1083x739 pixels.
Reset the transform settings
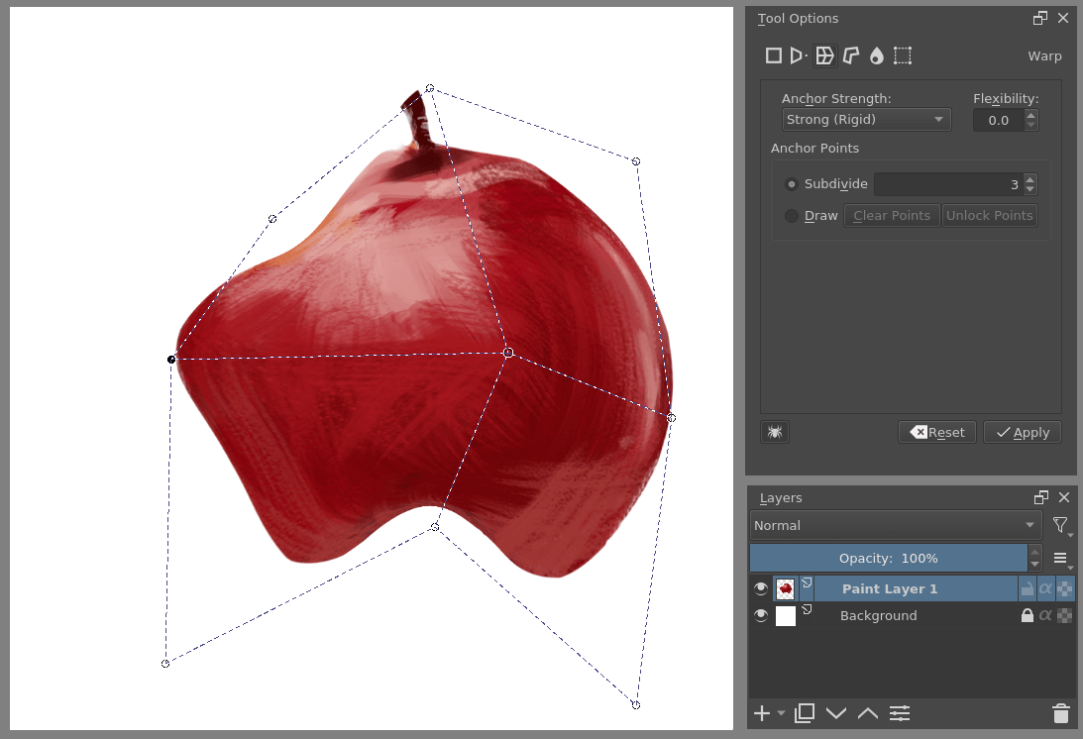(936, 432)
